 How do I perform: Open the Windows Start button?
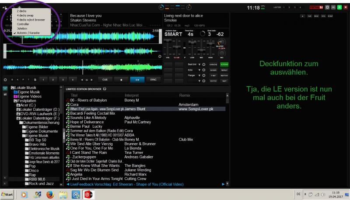(x=7, y=194)
